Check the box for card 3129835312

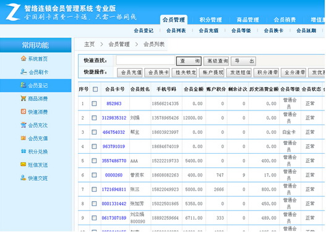94,118
